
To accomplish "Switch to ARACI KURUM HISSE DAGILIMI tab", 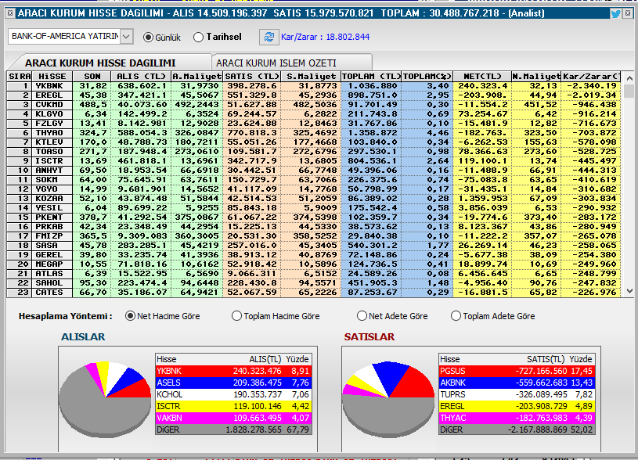I will (x=100, y=63).
